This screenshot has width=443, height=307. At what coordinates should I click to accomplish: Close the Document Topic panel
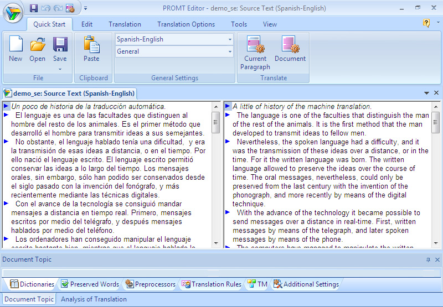point(437,259)
